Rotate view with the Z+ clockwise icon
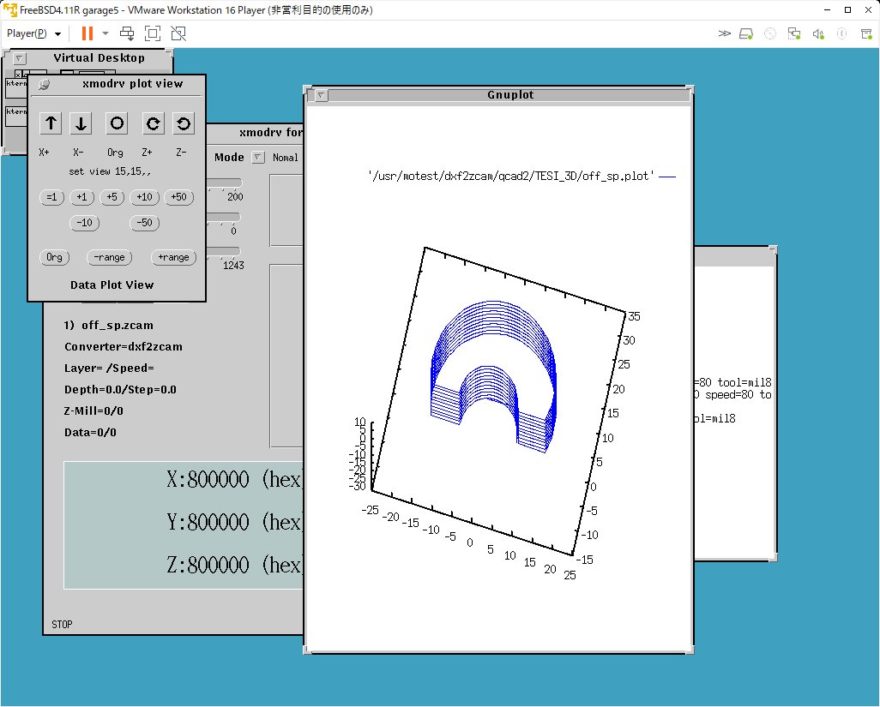This screenshot has width=880, height=707. tap(153, 123)
